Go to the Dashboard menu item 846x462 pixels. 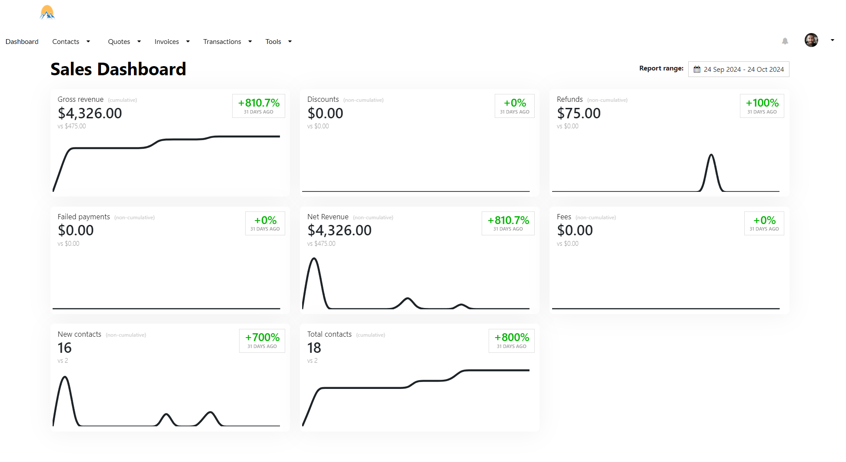click(22, 42)
